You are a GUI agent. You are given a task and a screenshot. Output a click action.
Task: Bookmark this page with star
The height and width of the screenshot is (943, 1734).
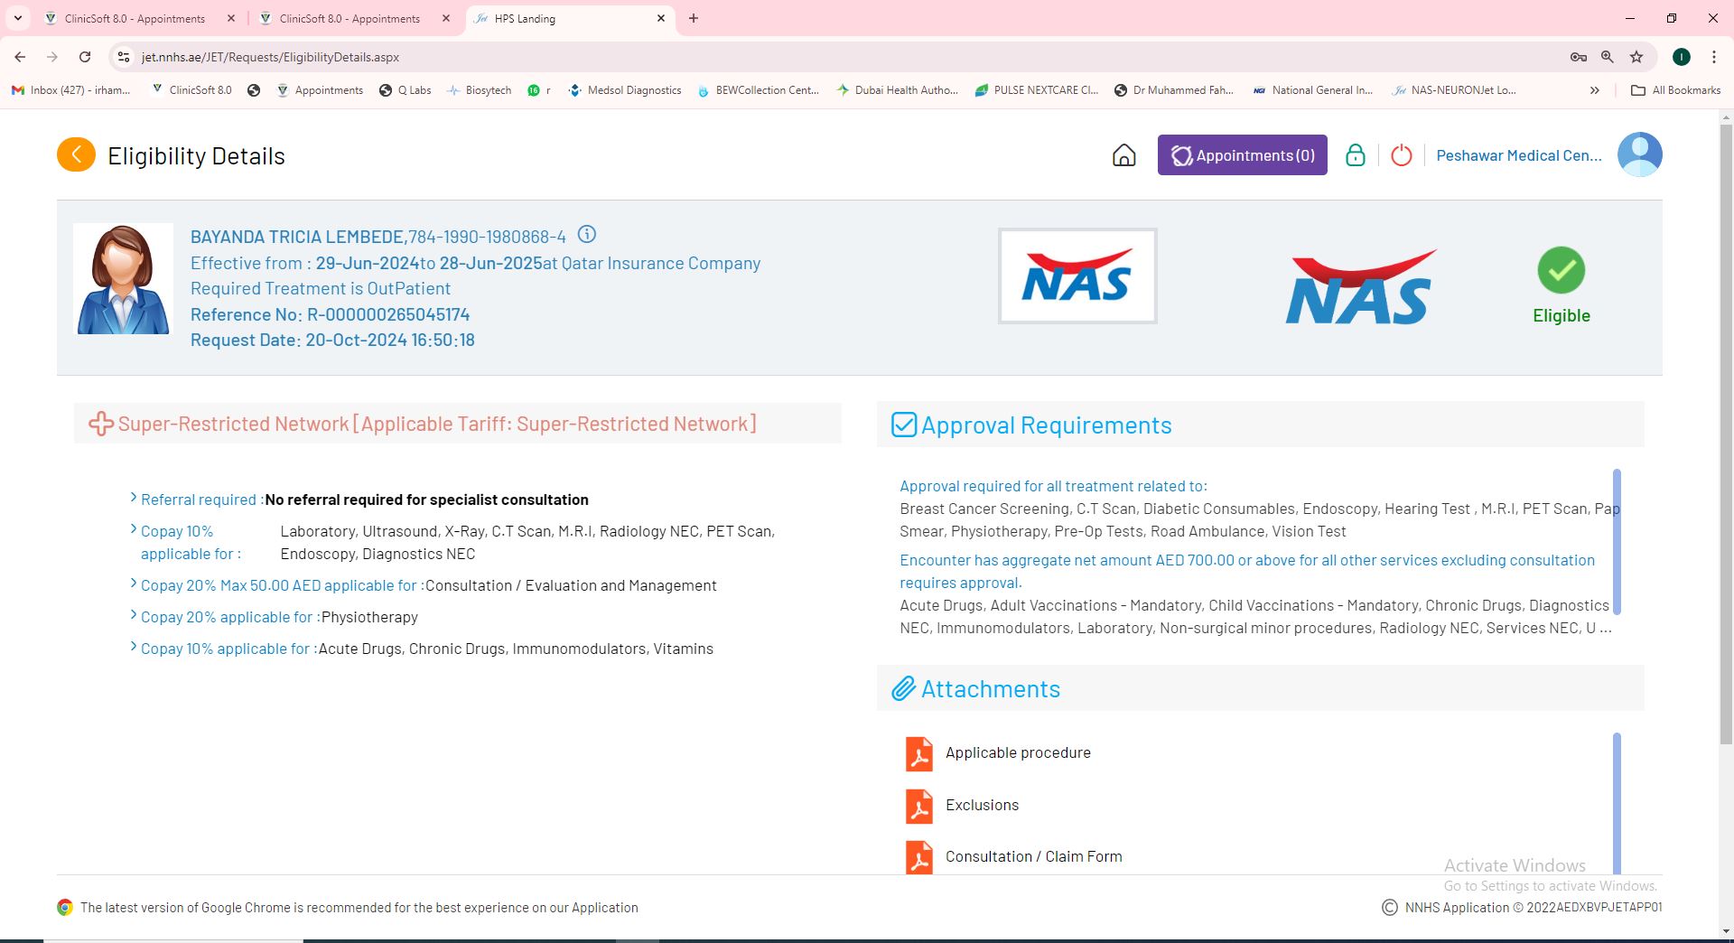coord(1636,57)
